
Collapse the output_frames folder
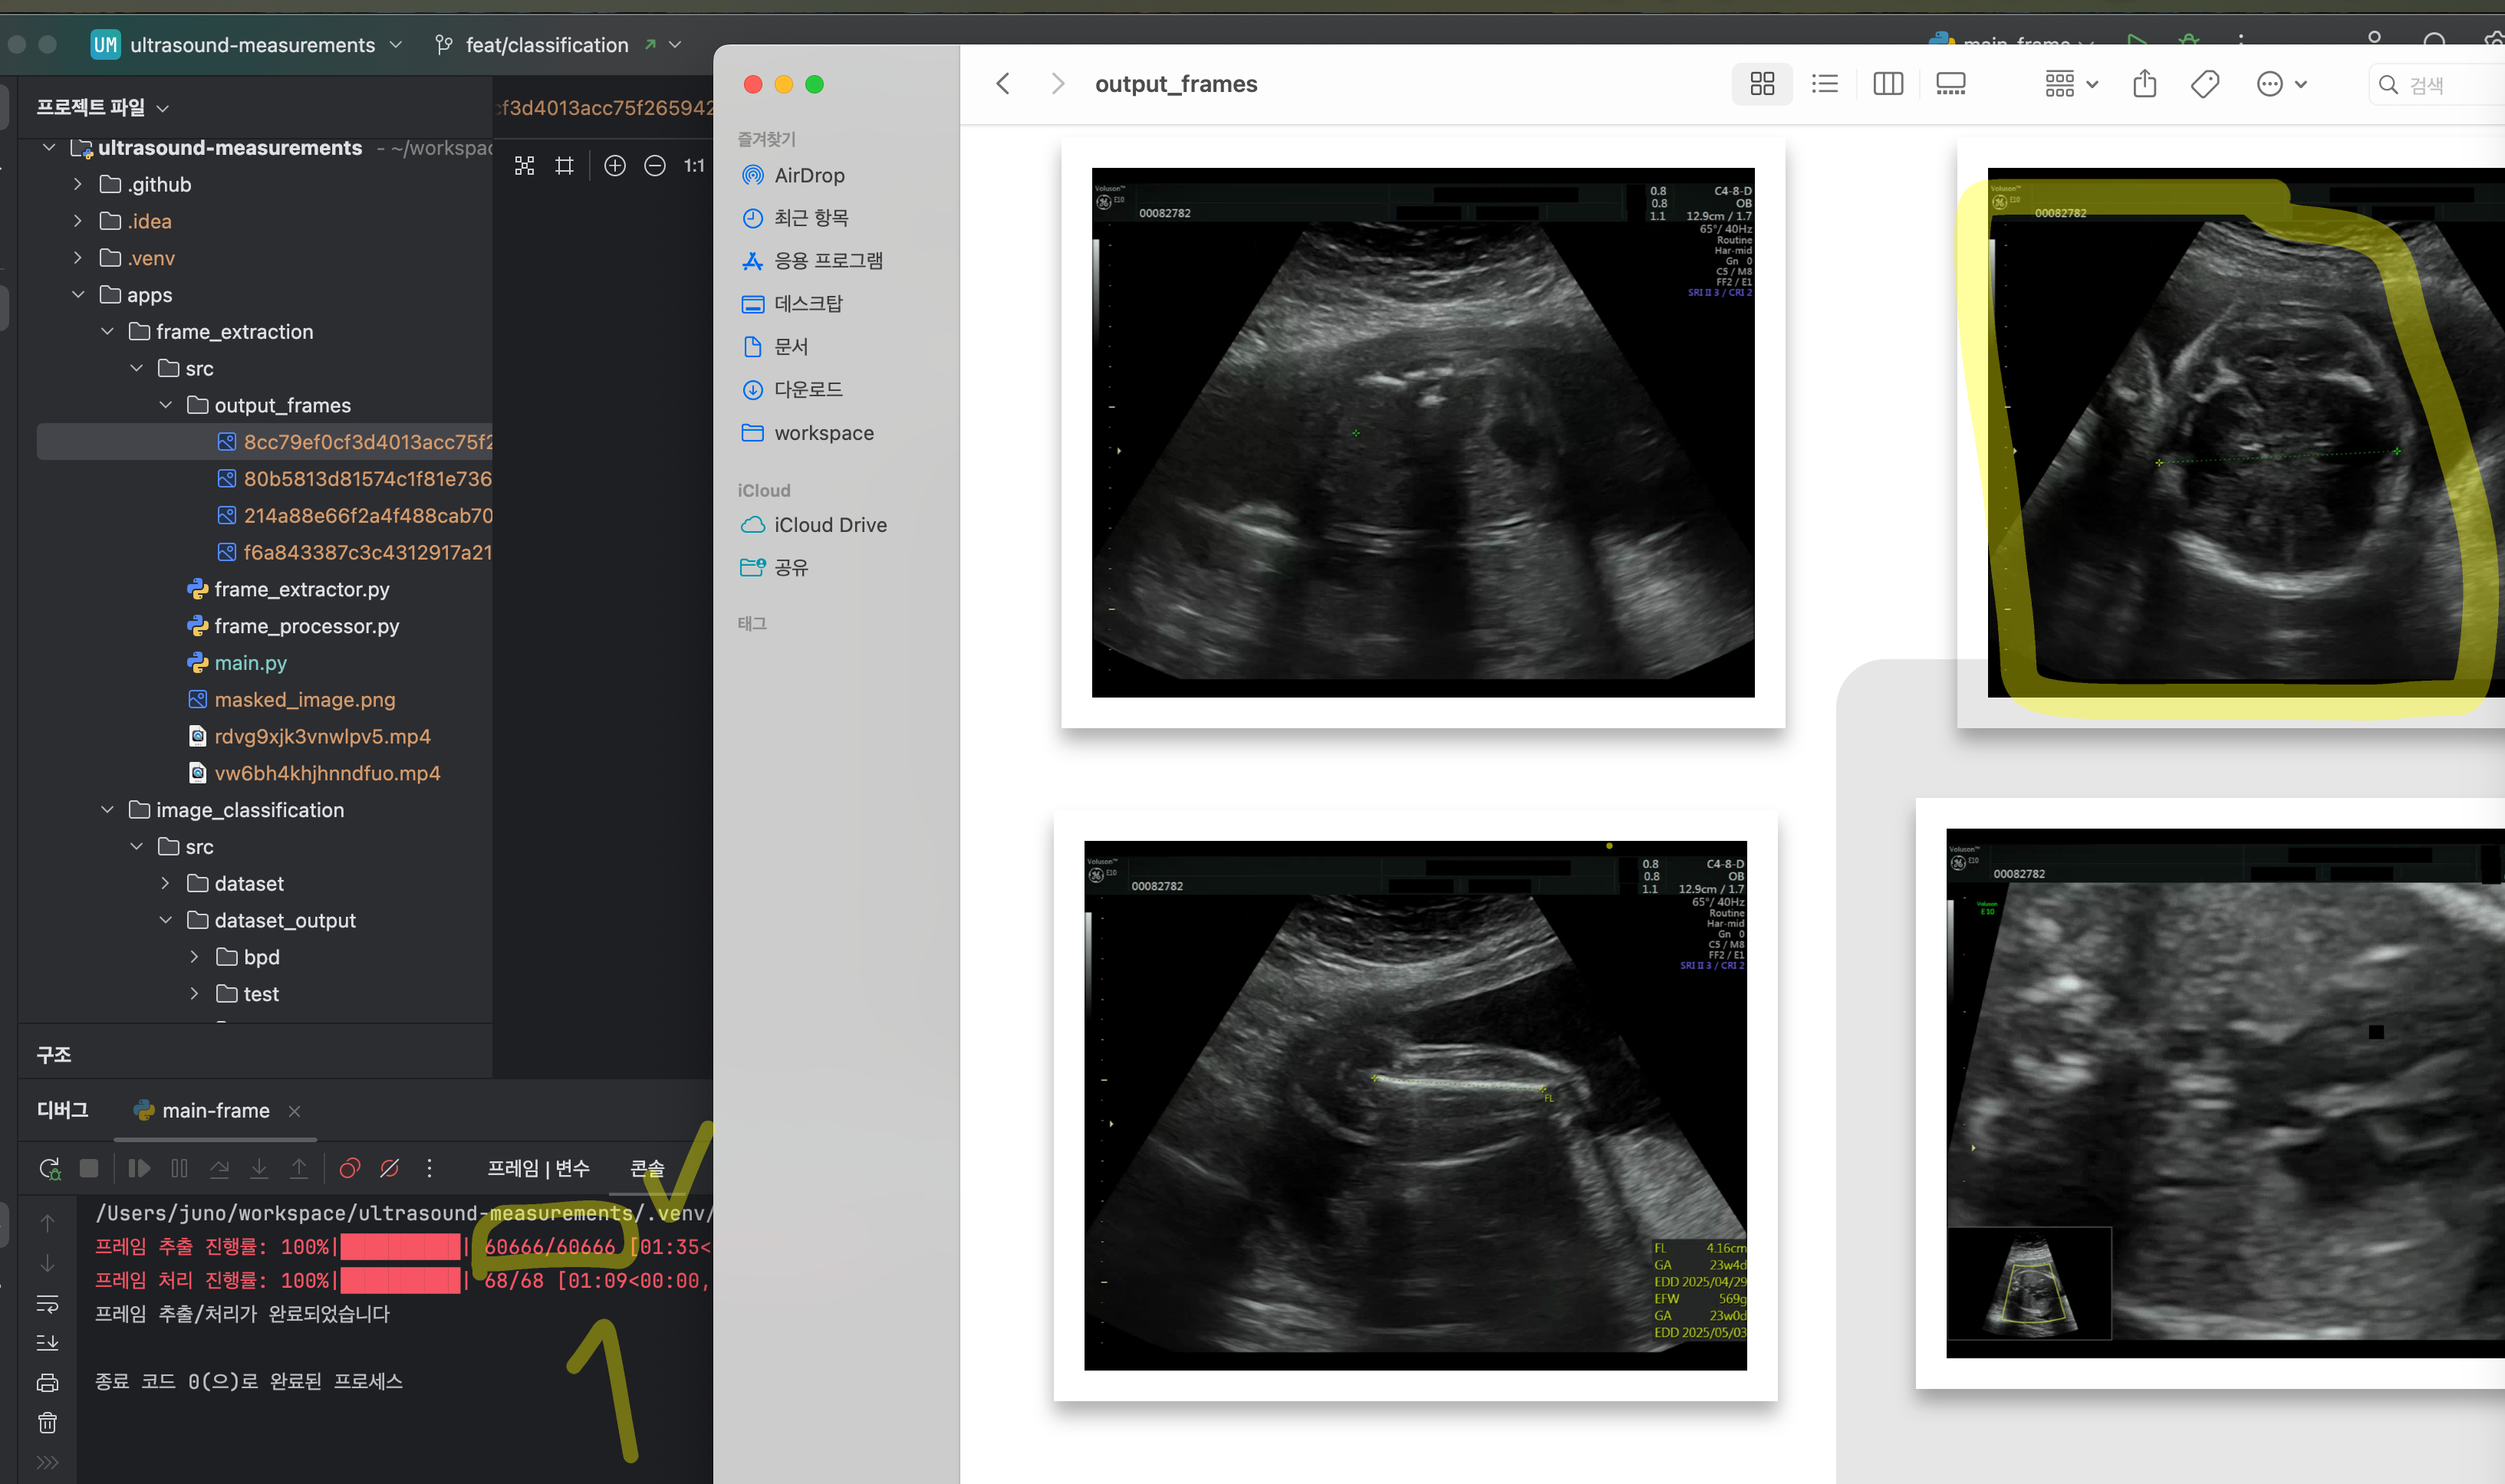coord(166,405)
